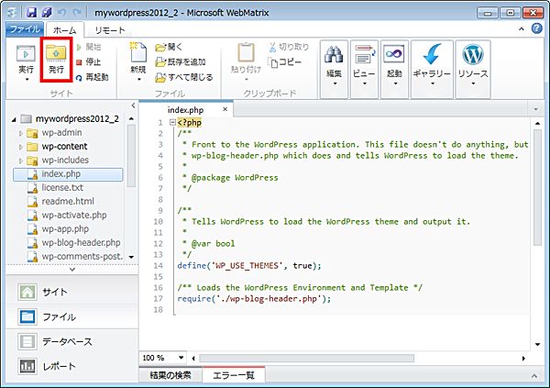The width and height of the screenshot is (550, 388).
Task: Select index.php in the file tree
Action: tap(68, 174)
